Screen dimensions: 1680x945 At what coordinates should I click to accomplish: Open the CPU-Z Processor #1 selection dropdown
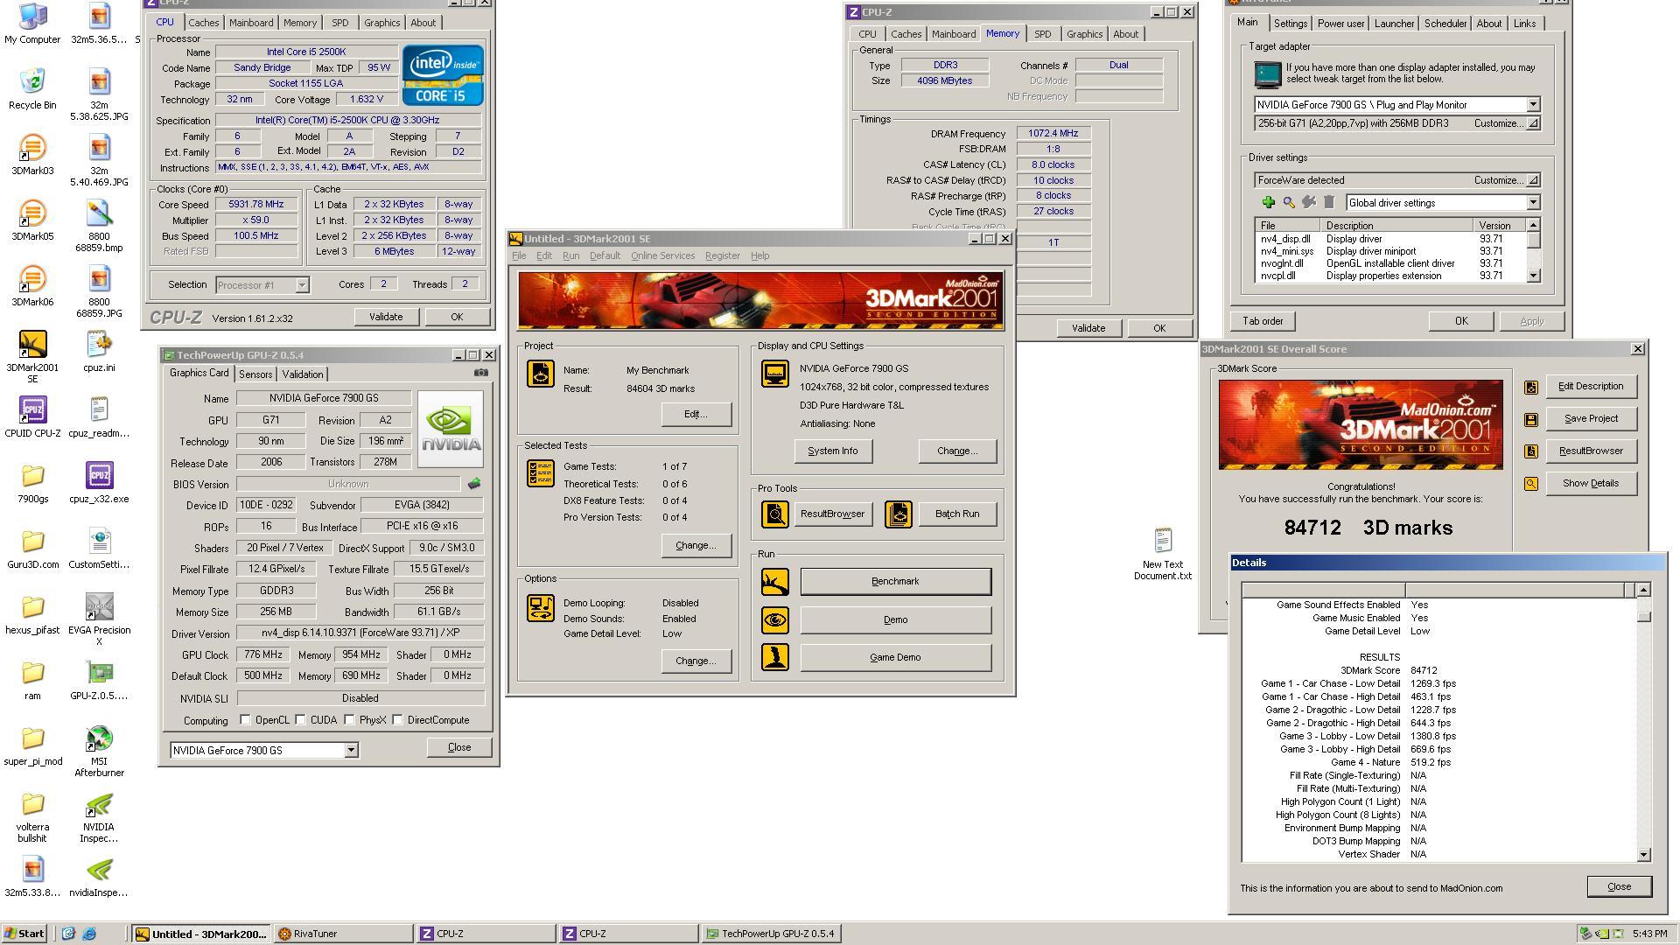point(302,285)
